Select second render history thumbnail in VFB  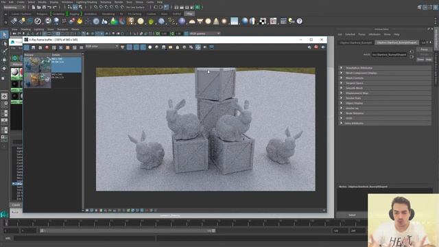click(x=37, y=80)
